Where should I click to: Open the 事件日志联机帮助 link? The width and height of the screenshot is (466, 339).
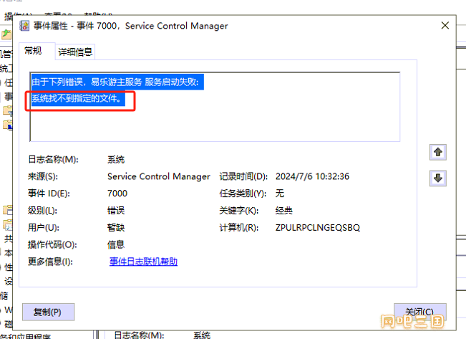(144, 262)
